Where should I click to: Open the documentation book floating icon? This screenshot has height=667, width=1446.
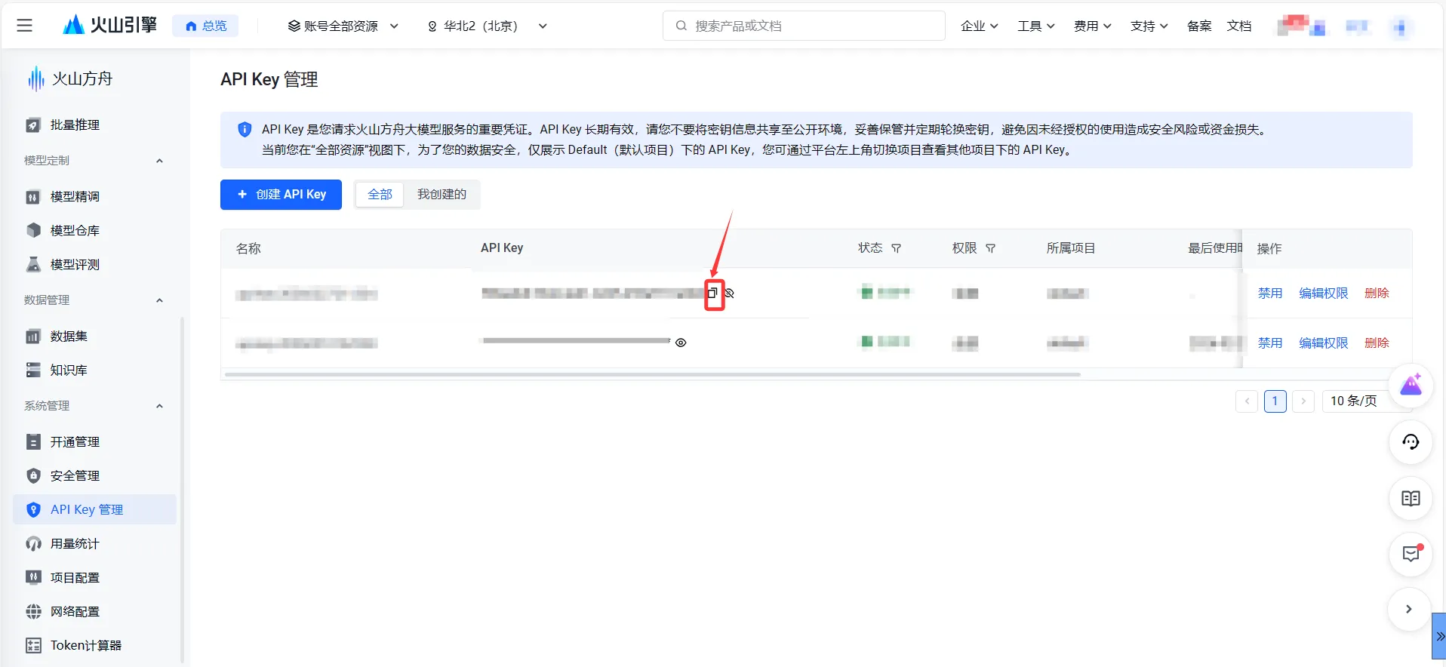click(x=1411, y=498)
